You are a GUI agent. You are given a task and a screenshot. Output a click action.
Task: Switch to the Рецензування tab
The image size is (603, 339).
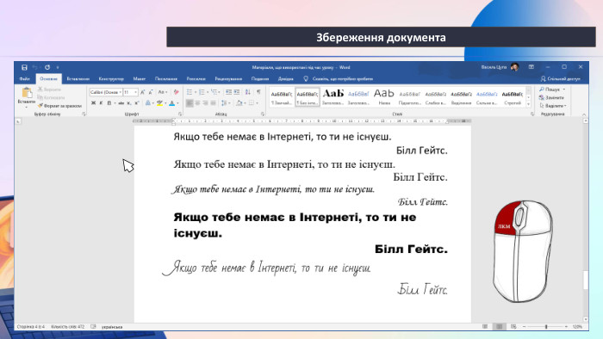pyautogui.click(x=228, y=78)
